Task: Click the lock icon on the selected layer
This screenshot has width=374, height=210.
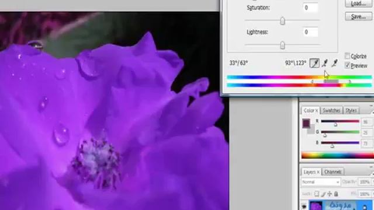Action: click(365, 207)
